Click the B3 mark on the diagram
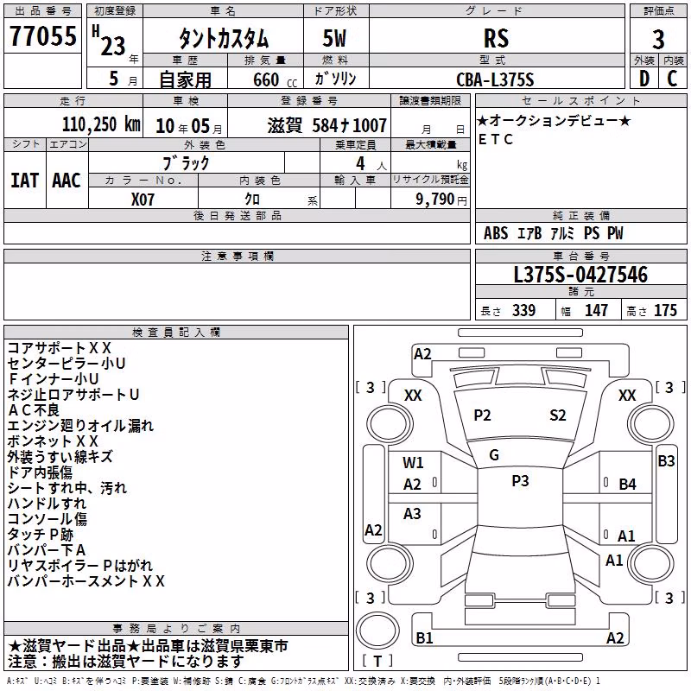 pos(666,461)
